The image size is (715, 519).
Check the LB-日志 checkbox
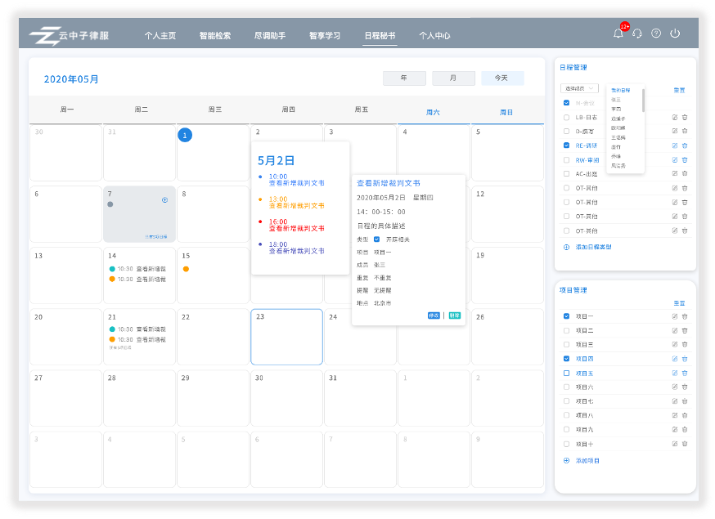(566, 118)
